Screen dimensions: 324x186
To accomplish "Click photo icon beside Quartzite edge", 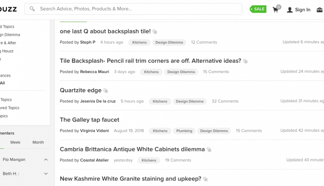I will coord(105,90).
